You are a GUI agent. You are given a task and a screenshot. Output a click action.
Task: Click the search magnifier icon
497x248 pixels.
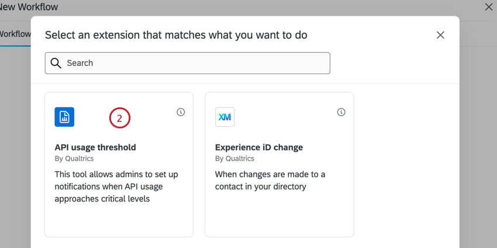(x=56, y=63)
